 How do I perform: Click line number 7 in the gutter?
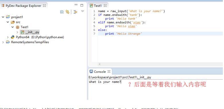[x=94, y=34]
